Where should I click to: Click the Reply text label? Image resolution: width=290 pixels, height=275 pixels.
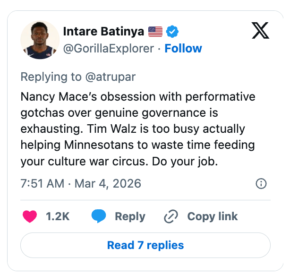tap(130, 217)
